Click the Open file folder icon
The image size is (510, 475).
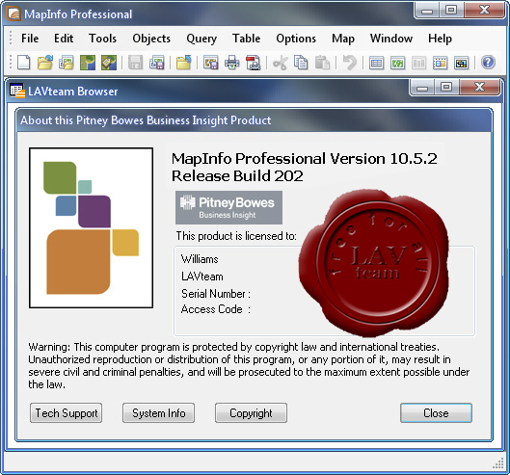[45, 63]
